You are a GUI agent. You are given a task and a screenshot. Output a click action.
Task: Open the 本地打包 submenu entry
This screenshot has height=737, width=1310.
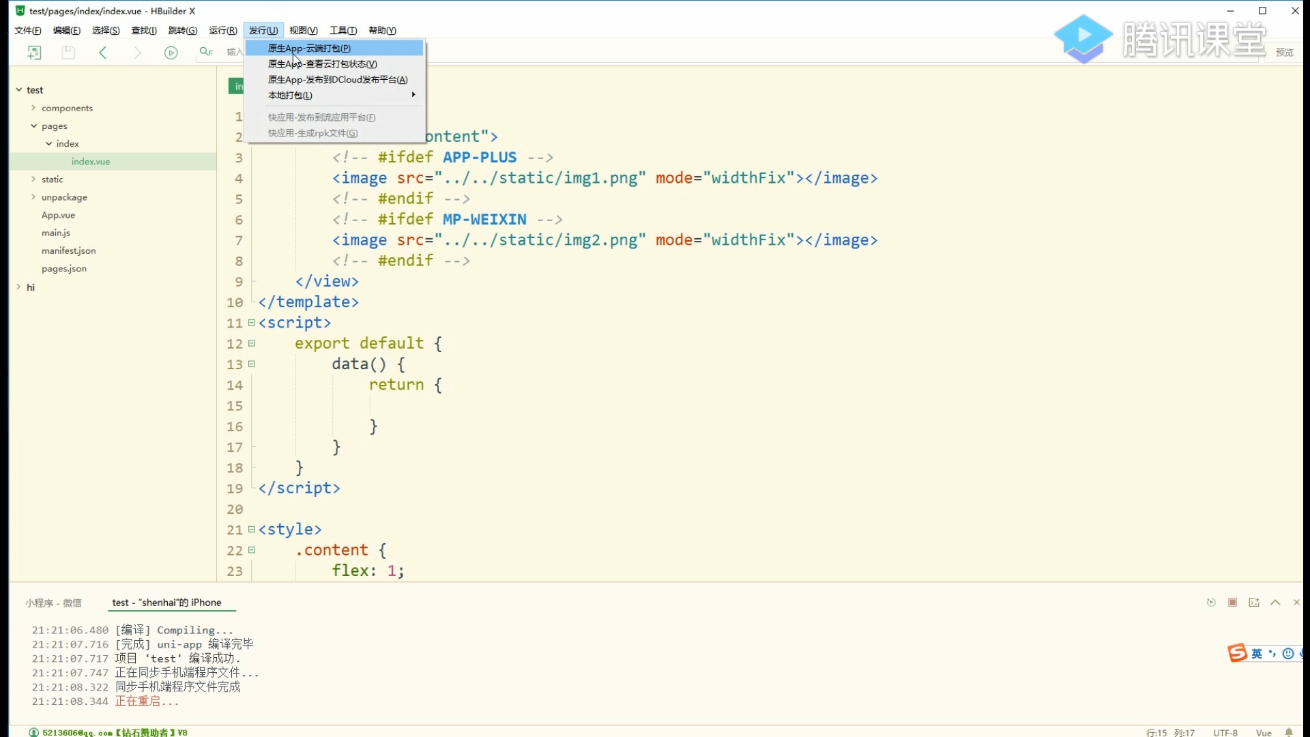click(x=290, y=95)
